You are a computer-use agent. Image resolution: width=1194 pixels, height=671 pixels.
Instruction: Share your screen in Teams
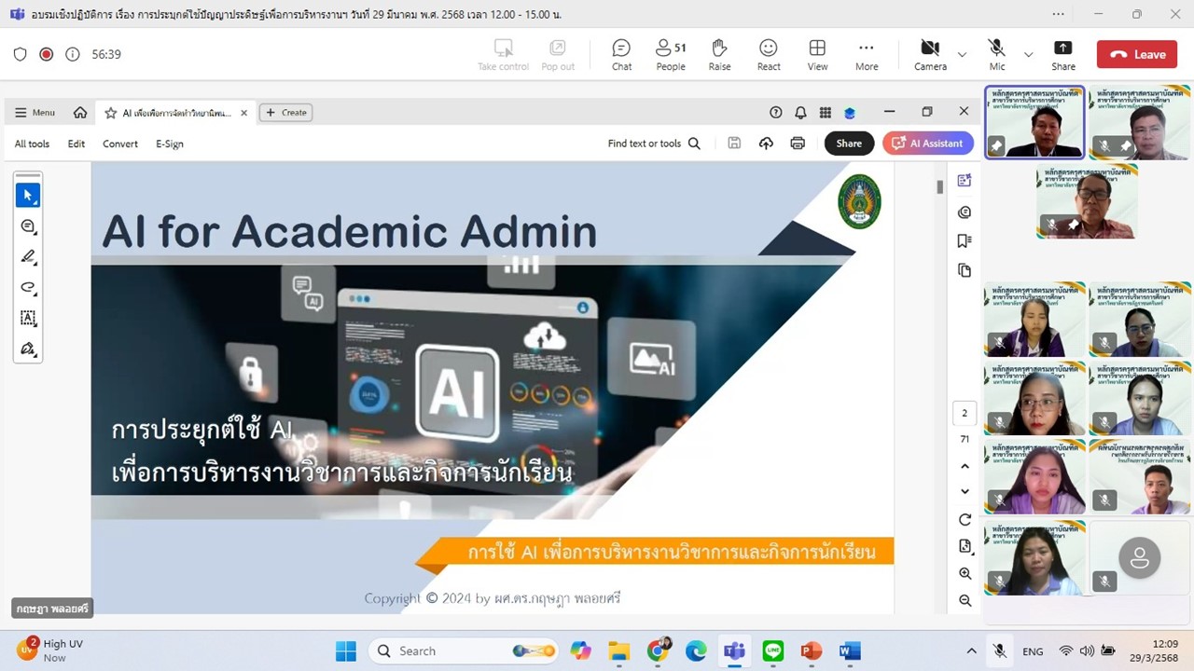coord(1063,54)
